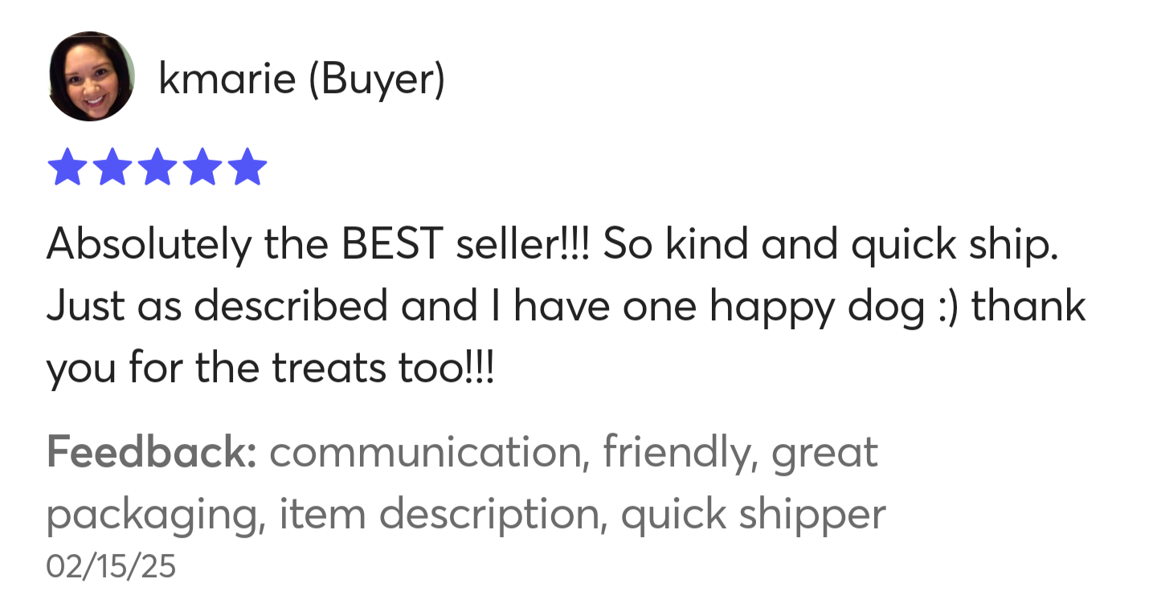This screenshot has height=615, width=1157.
Task: Select the 'quick shipper' feedback tag
Action: pyautogui.click(x=754, y=515)
